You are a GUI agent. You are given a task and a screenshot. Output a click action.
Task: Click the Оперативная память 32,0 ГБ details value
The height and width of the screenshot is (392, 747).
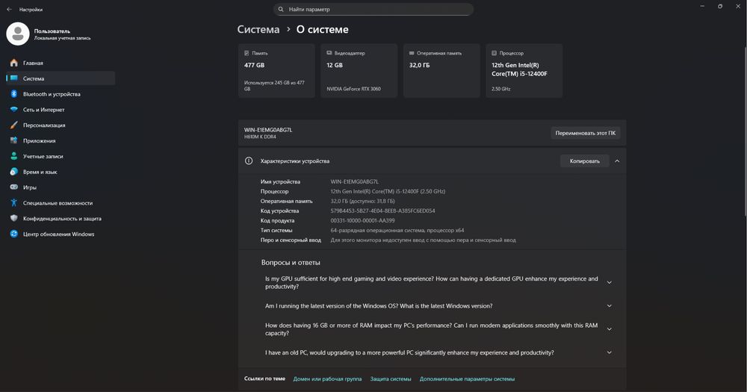tap(362, 201)
